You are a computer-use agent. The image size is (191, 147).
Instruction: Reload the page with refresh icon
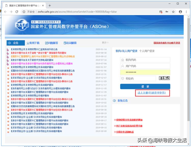pyautogui.click(x=17, y=12)
